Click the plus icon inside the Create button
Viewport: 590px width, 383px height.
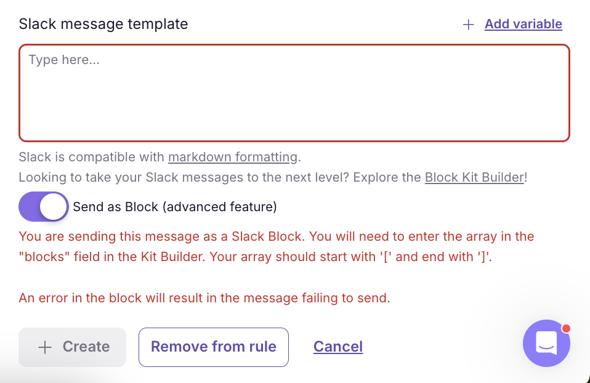click(45, 347)
